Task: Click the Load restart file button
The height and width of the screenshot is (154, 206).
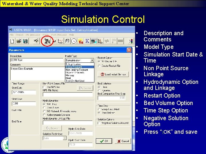Action: (113, 74)
